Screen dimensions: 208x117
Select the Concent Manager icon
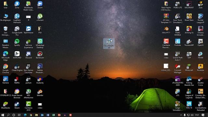click(178, 69)
